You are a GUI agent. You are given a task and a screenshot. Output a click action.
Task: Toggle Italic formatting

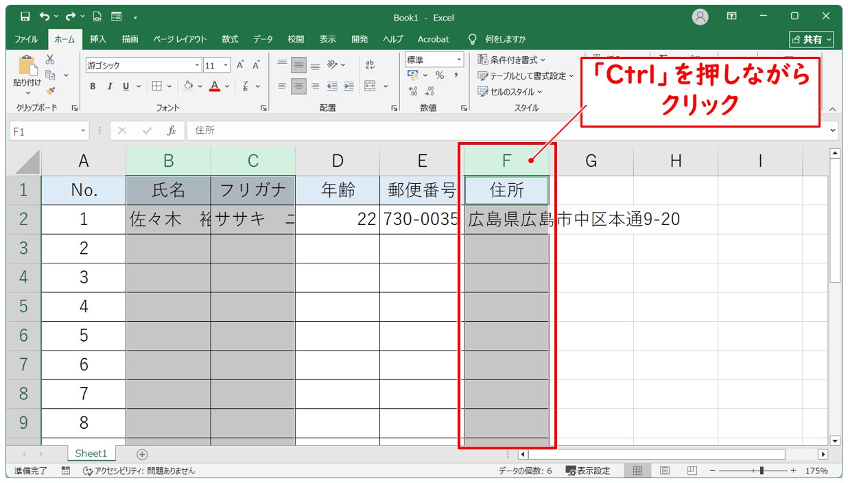click(x=110, y=86)
